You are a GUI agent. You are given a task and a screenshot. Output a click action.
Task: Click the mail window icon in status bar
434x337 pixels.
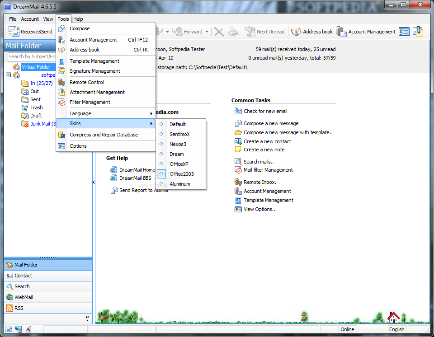(9, 329)
